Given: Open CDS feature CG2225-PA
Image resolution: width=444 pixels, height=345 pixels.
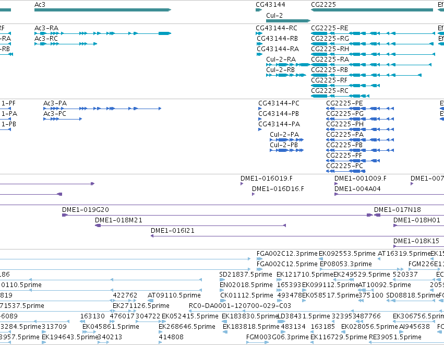Looking at the screenshot, I should [x=360, y=140].
